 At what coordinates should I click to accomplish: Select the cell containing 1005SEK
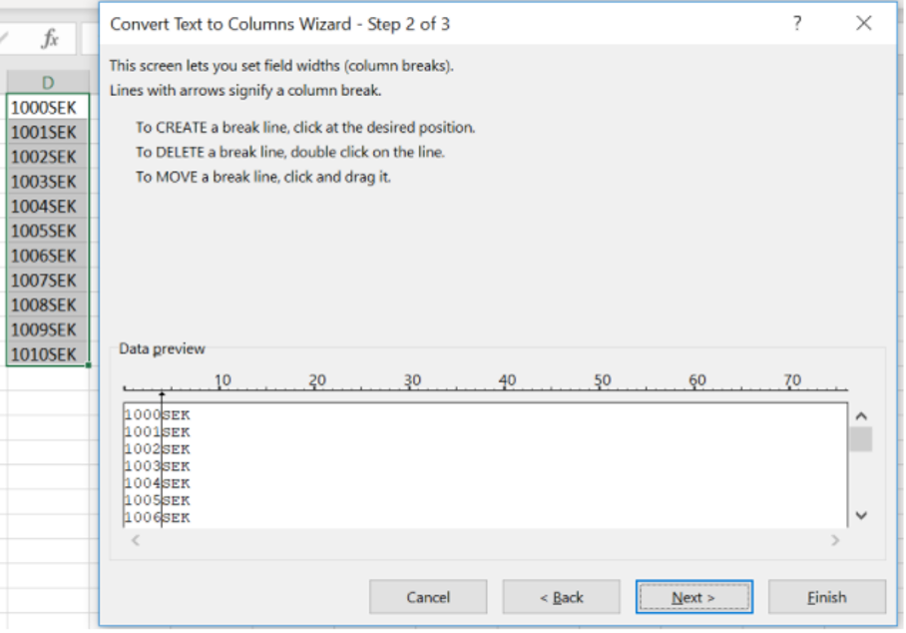pyautogui.click(x=48, y=232)
